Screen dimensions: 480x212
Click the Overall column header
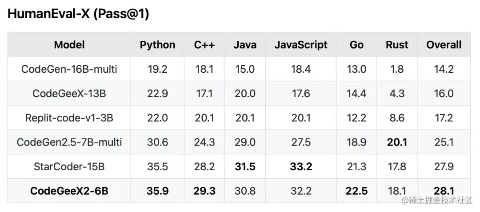coord(444,45)
